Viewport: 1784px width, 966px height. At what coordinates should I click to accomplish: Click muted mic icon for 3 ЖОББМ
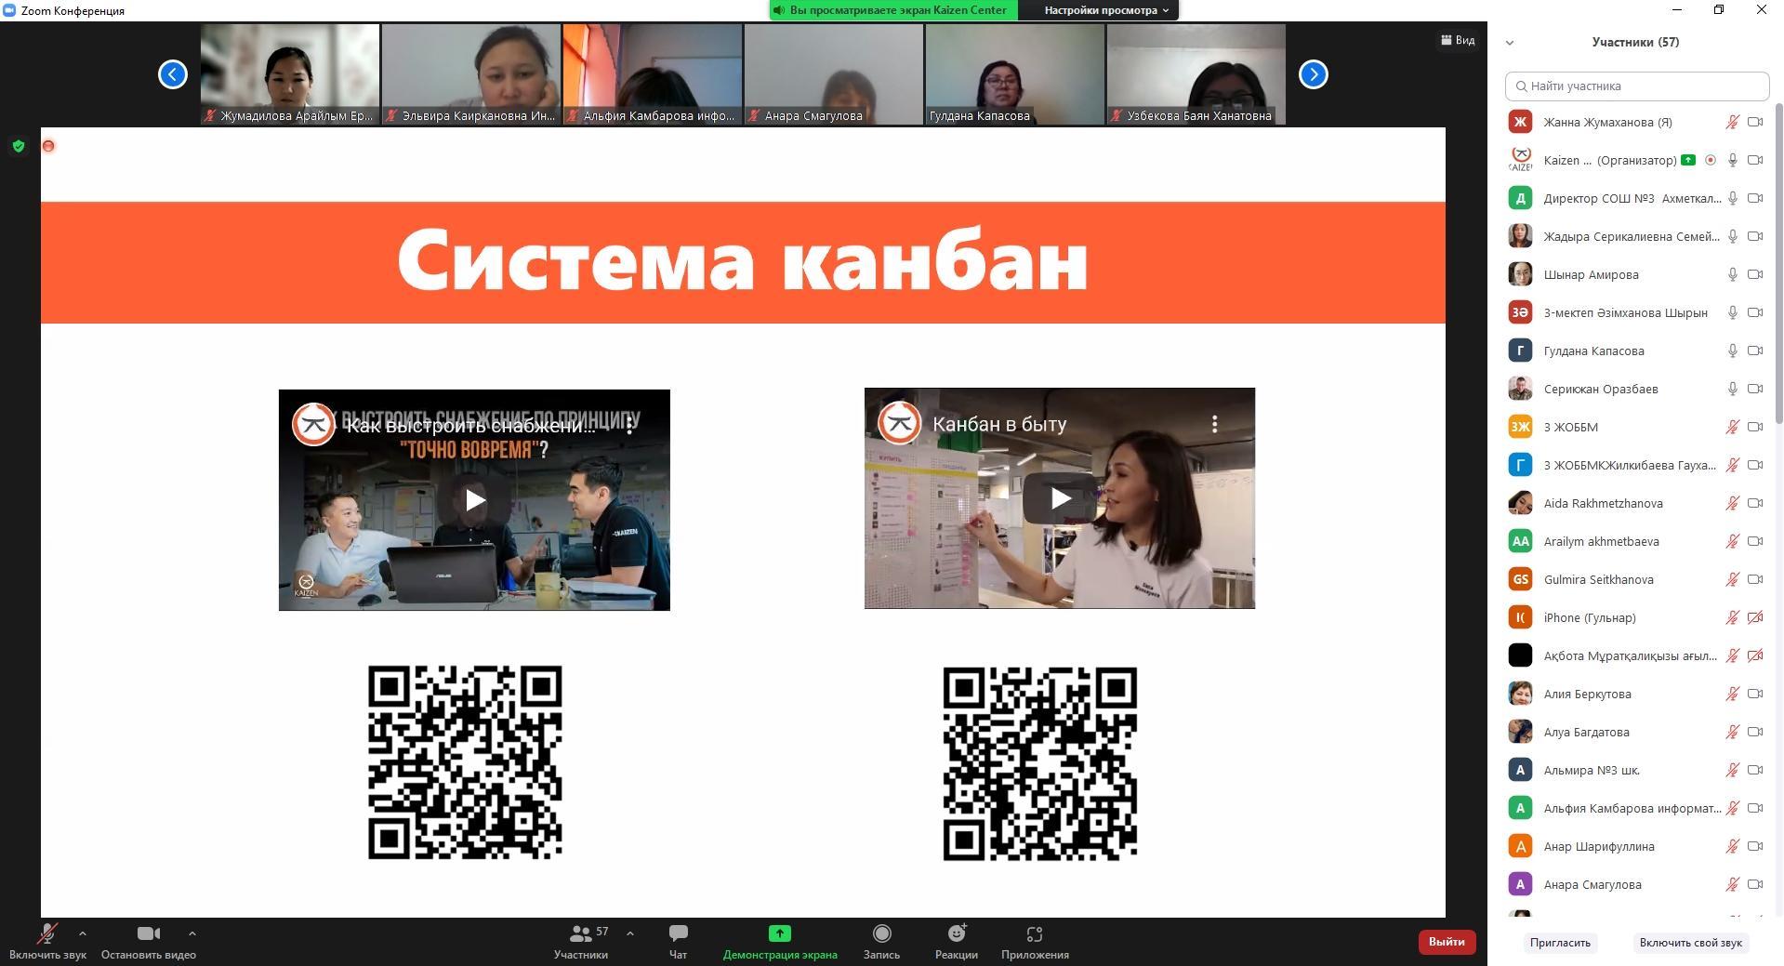[1733, 427]
